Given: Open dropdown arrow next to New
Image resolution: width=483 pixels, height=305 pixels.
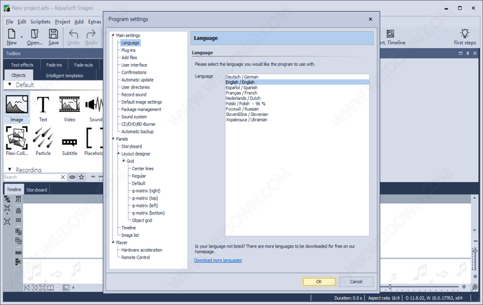Looking at the screenshot, I should 21,37.
